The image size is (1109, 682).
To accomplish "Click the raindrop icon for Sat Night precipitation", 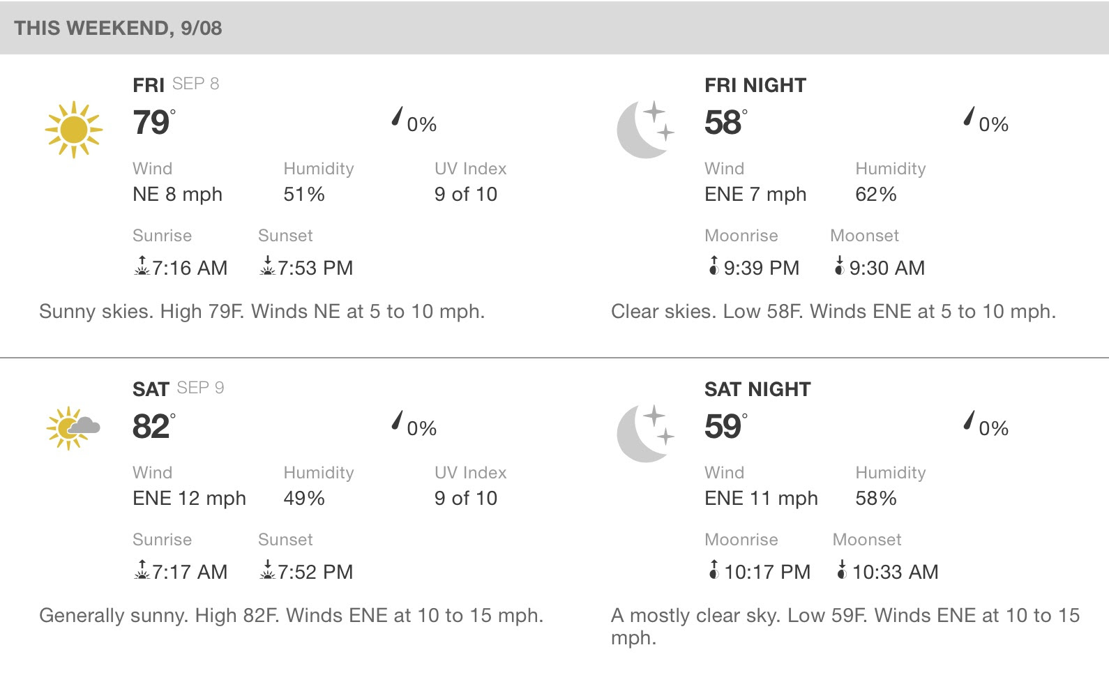I will pyautogui.click(x=970, y=420).
